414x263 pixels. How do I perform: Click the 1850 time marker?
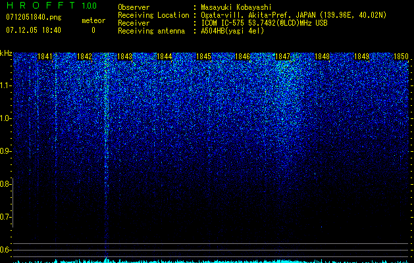pos(401,57)
